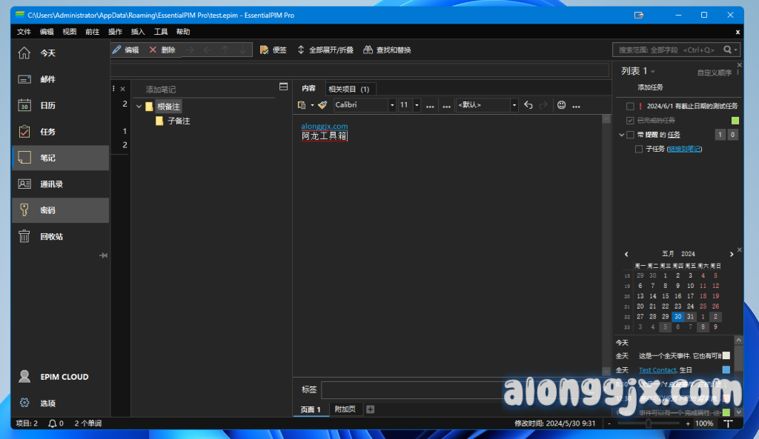Open the 工具 menu in menu bar

click(161, 32)
